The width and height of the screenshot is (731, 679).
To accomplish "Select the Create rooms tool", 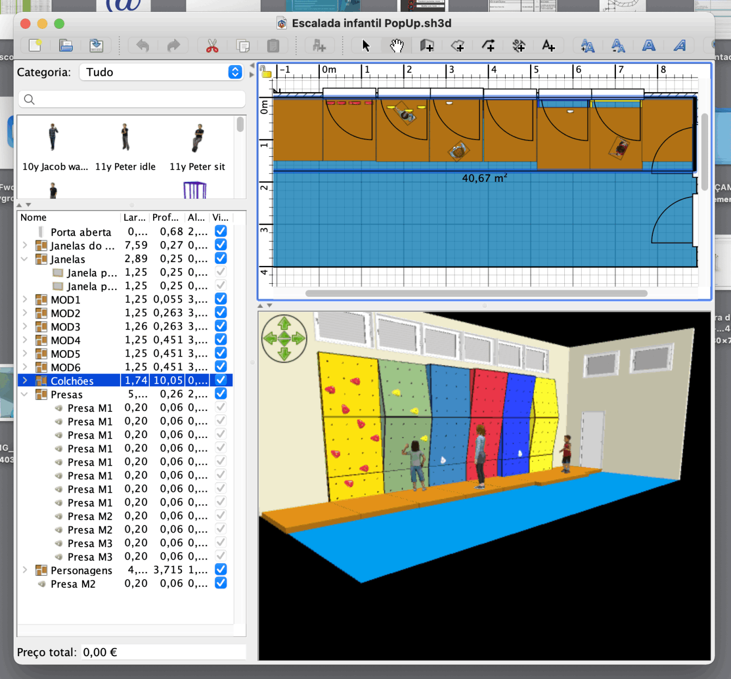I will tap(458, 46).
